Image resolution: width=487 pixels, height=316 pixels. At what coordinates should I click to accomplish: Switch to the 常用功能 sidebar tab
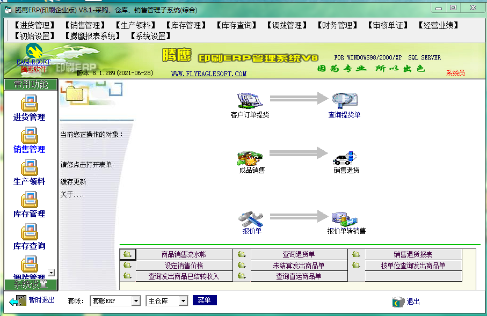click(31, 84)
